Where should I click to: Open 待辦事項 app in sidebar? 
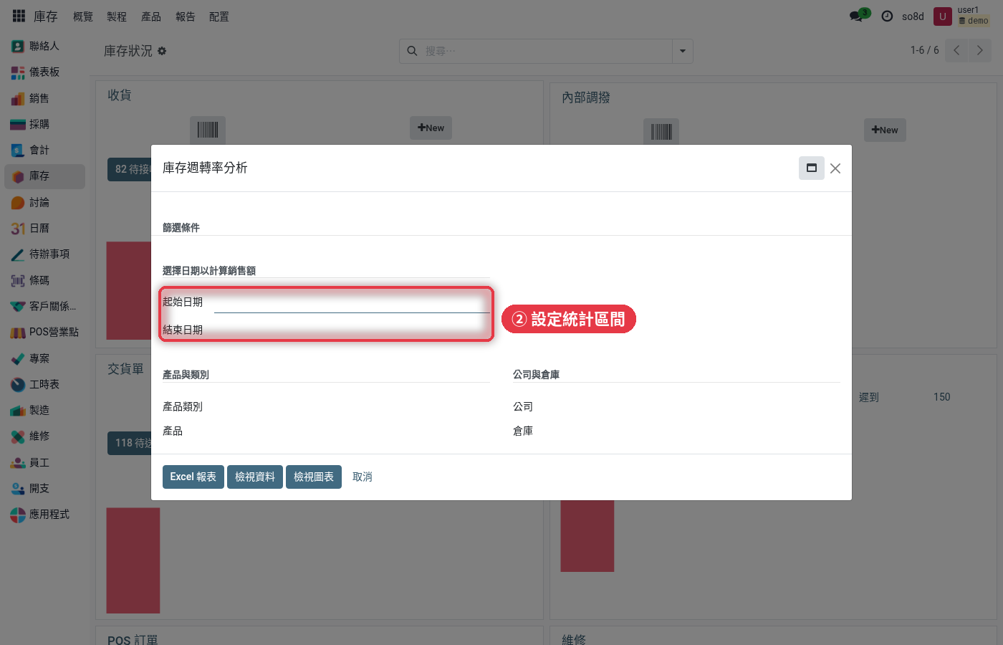[44, 254]
